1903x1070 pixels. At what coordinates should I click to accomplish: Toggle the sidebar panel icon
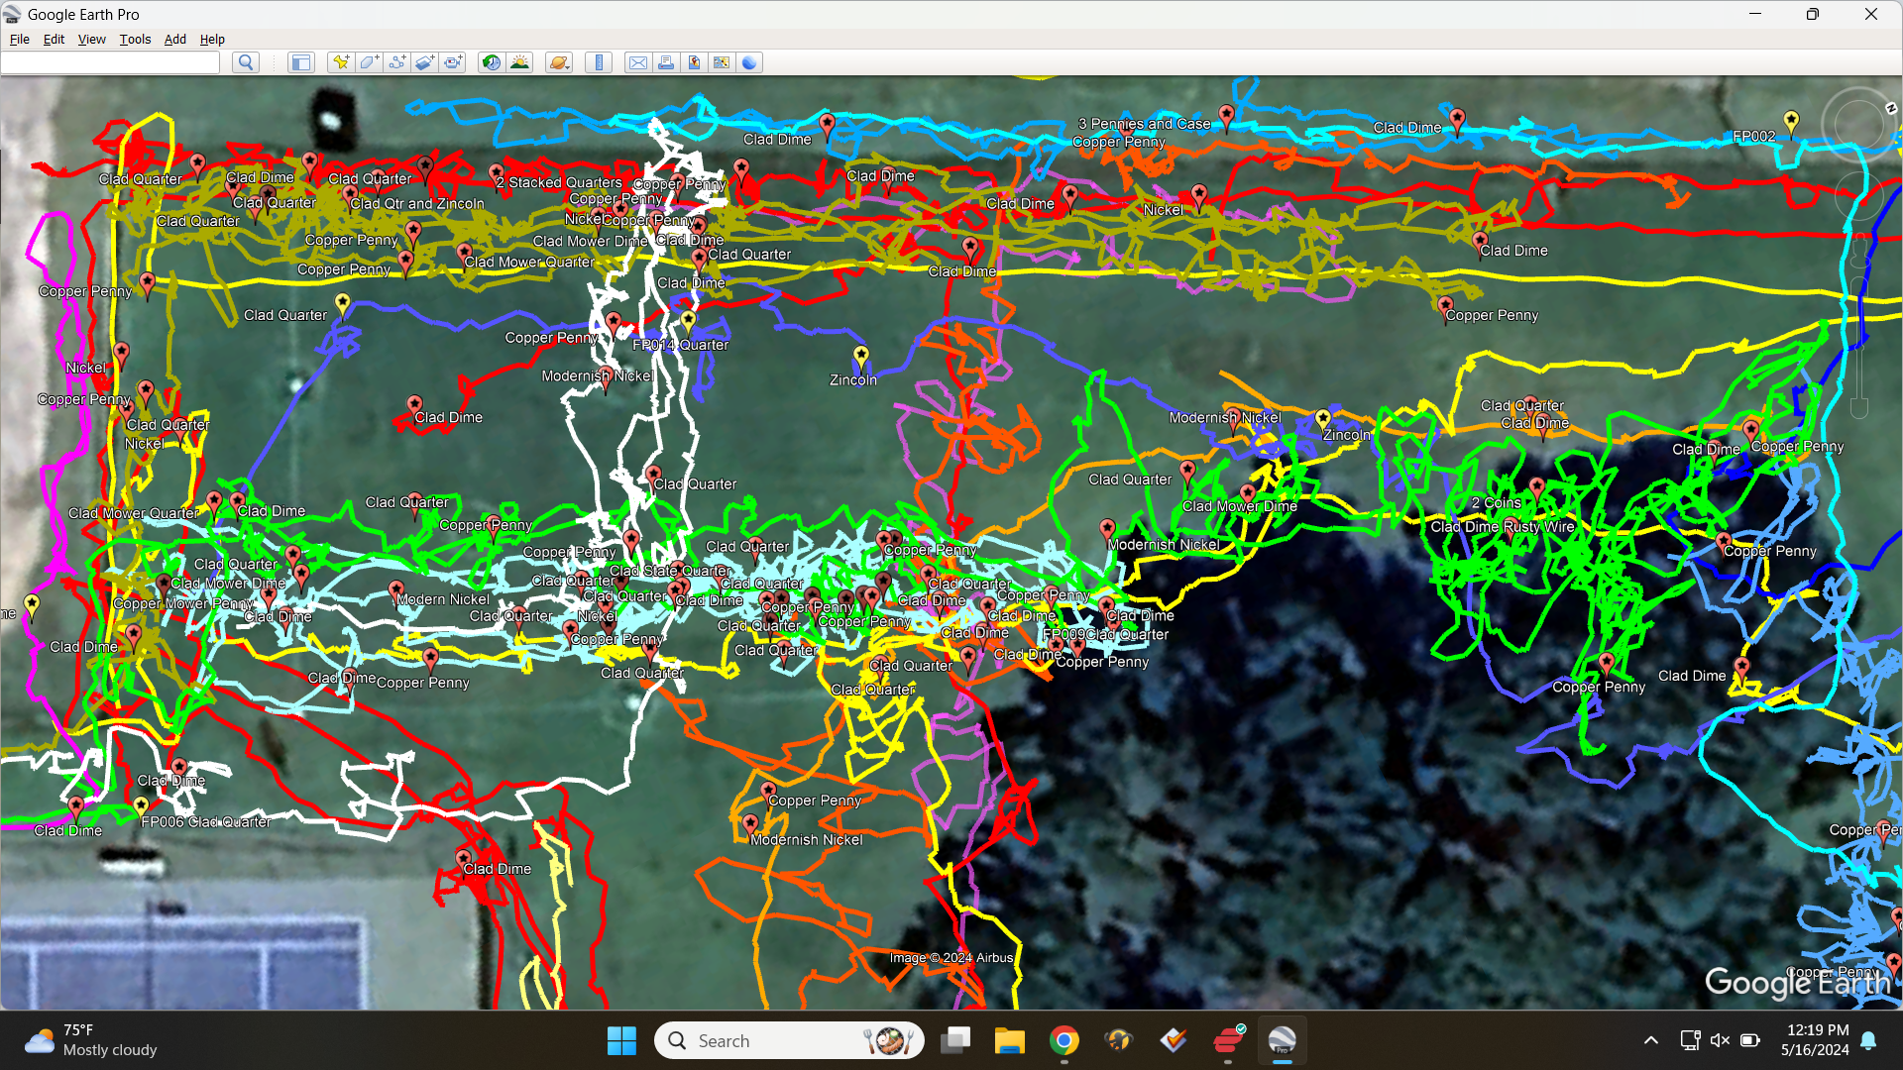coord(300,62)
